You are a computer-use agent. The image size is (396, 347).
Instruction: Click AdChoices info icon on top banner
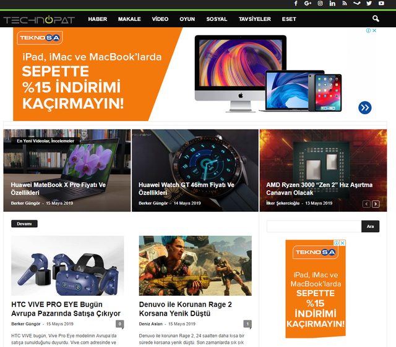point(368,30)
